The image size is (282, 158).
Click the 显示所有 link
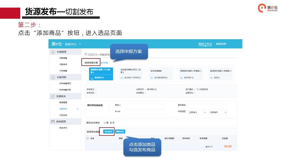pos(104,63)
